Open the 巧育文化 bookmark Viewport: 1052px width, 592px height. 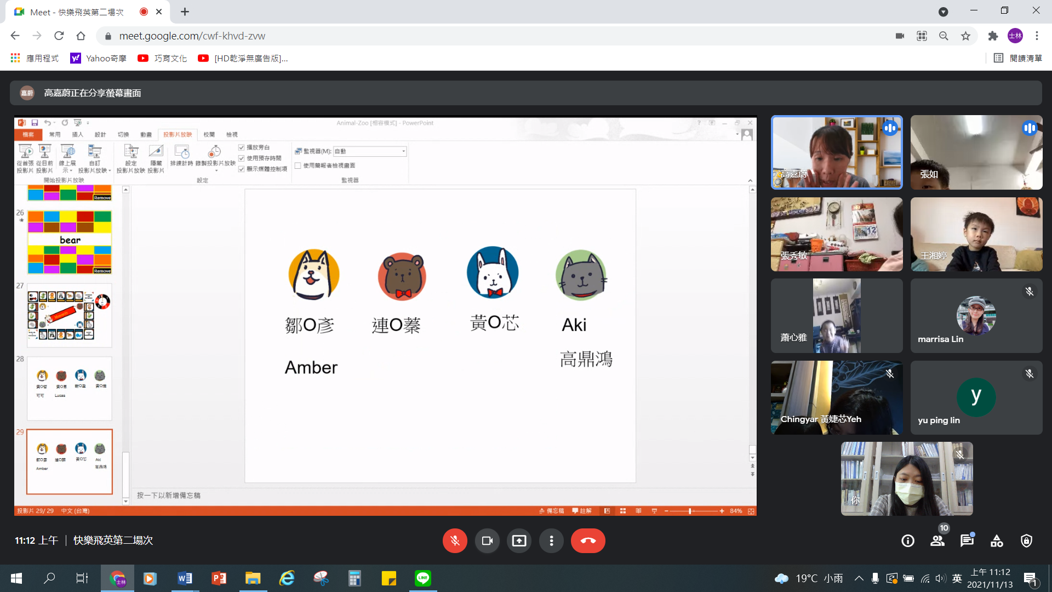[162, 58]
